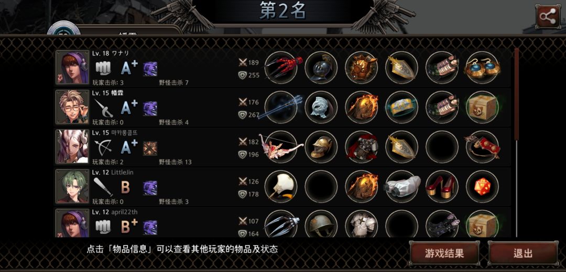Viewport: 566px width, 272px height.
Task: Open the cat-marked box of the Lv. 15 fencer
Action: pyautogui.click(x=482, y=107)
